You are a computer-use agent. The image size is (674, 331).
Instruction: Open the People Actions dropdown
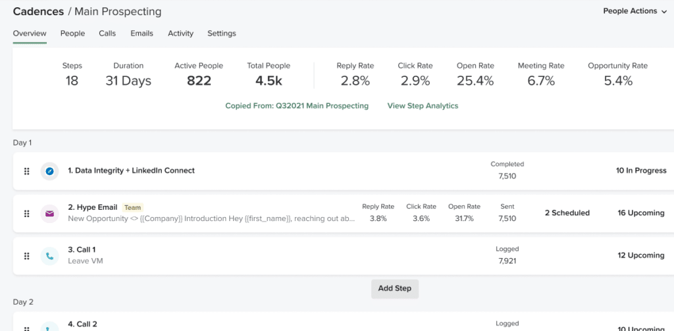[x=635, y=11]
